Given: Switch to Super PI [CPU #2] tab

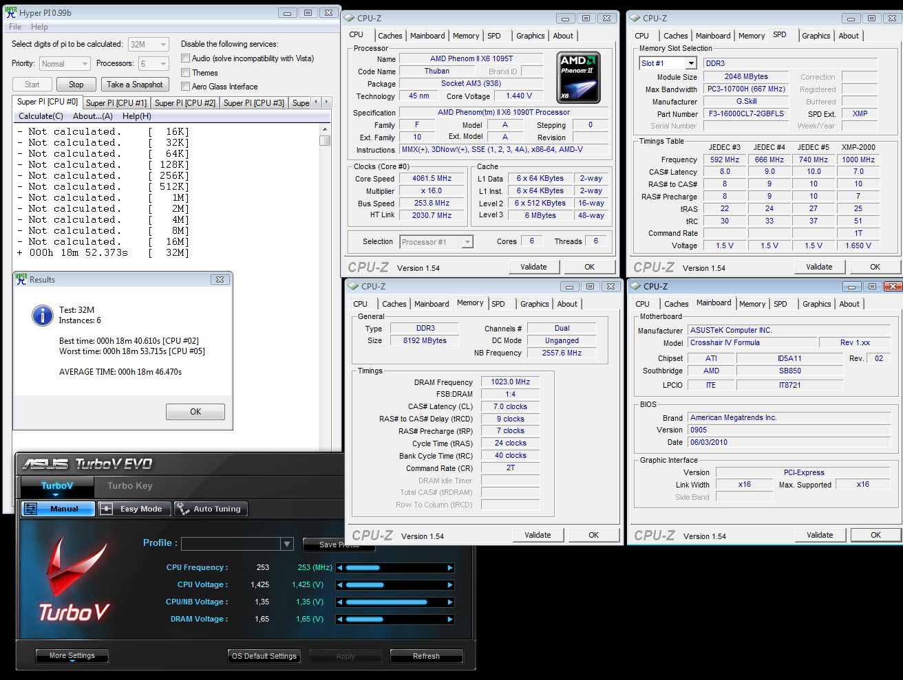Looking at the screenshot, I should point(185,102).
